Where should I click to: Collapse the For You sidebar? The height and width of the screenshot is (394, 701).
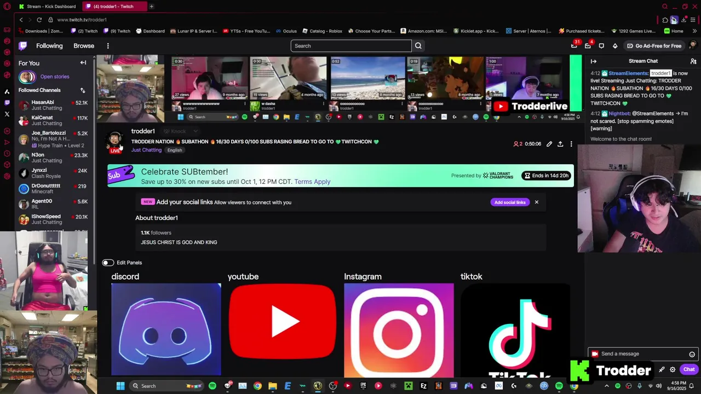click(83, 63)
